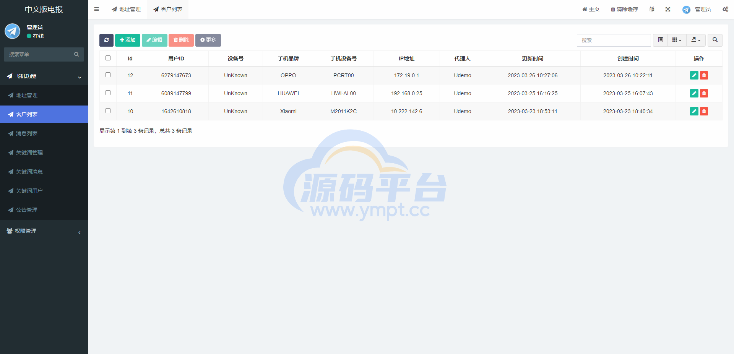
Task: Select all rows with header checkbox
Action: (108, 58)
